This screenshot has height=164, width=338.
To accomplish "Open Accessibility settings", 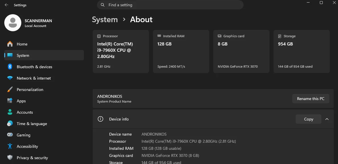I will tap(44, 146).
